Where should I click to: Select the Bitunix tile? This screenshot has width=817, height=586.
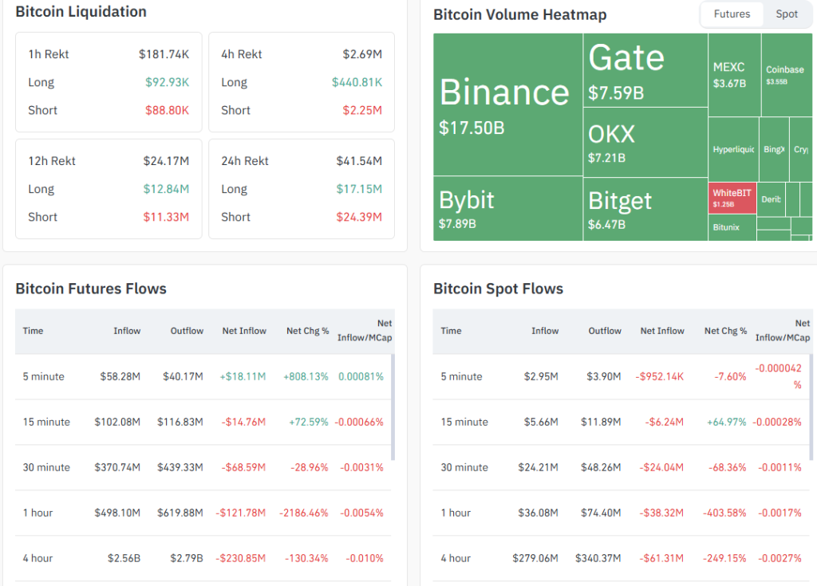pyautogui.click(x=732, y=228)
